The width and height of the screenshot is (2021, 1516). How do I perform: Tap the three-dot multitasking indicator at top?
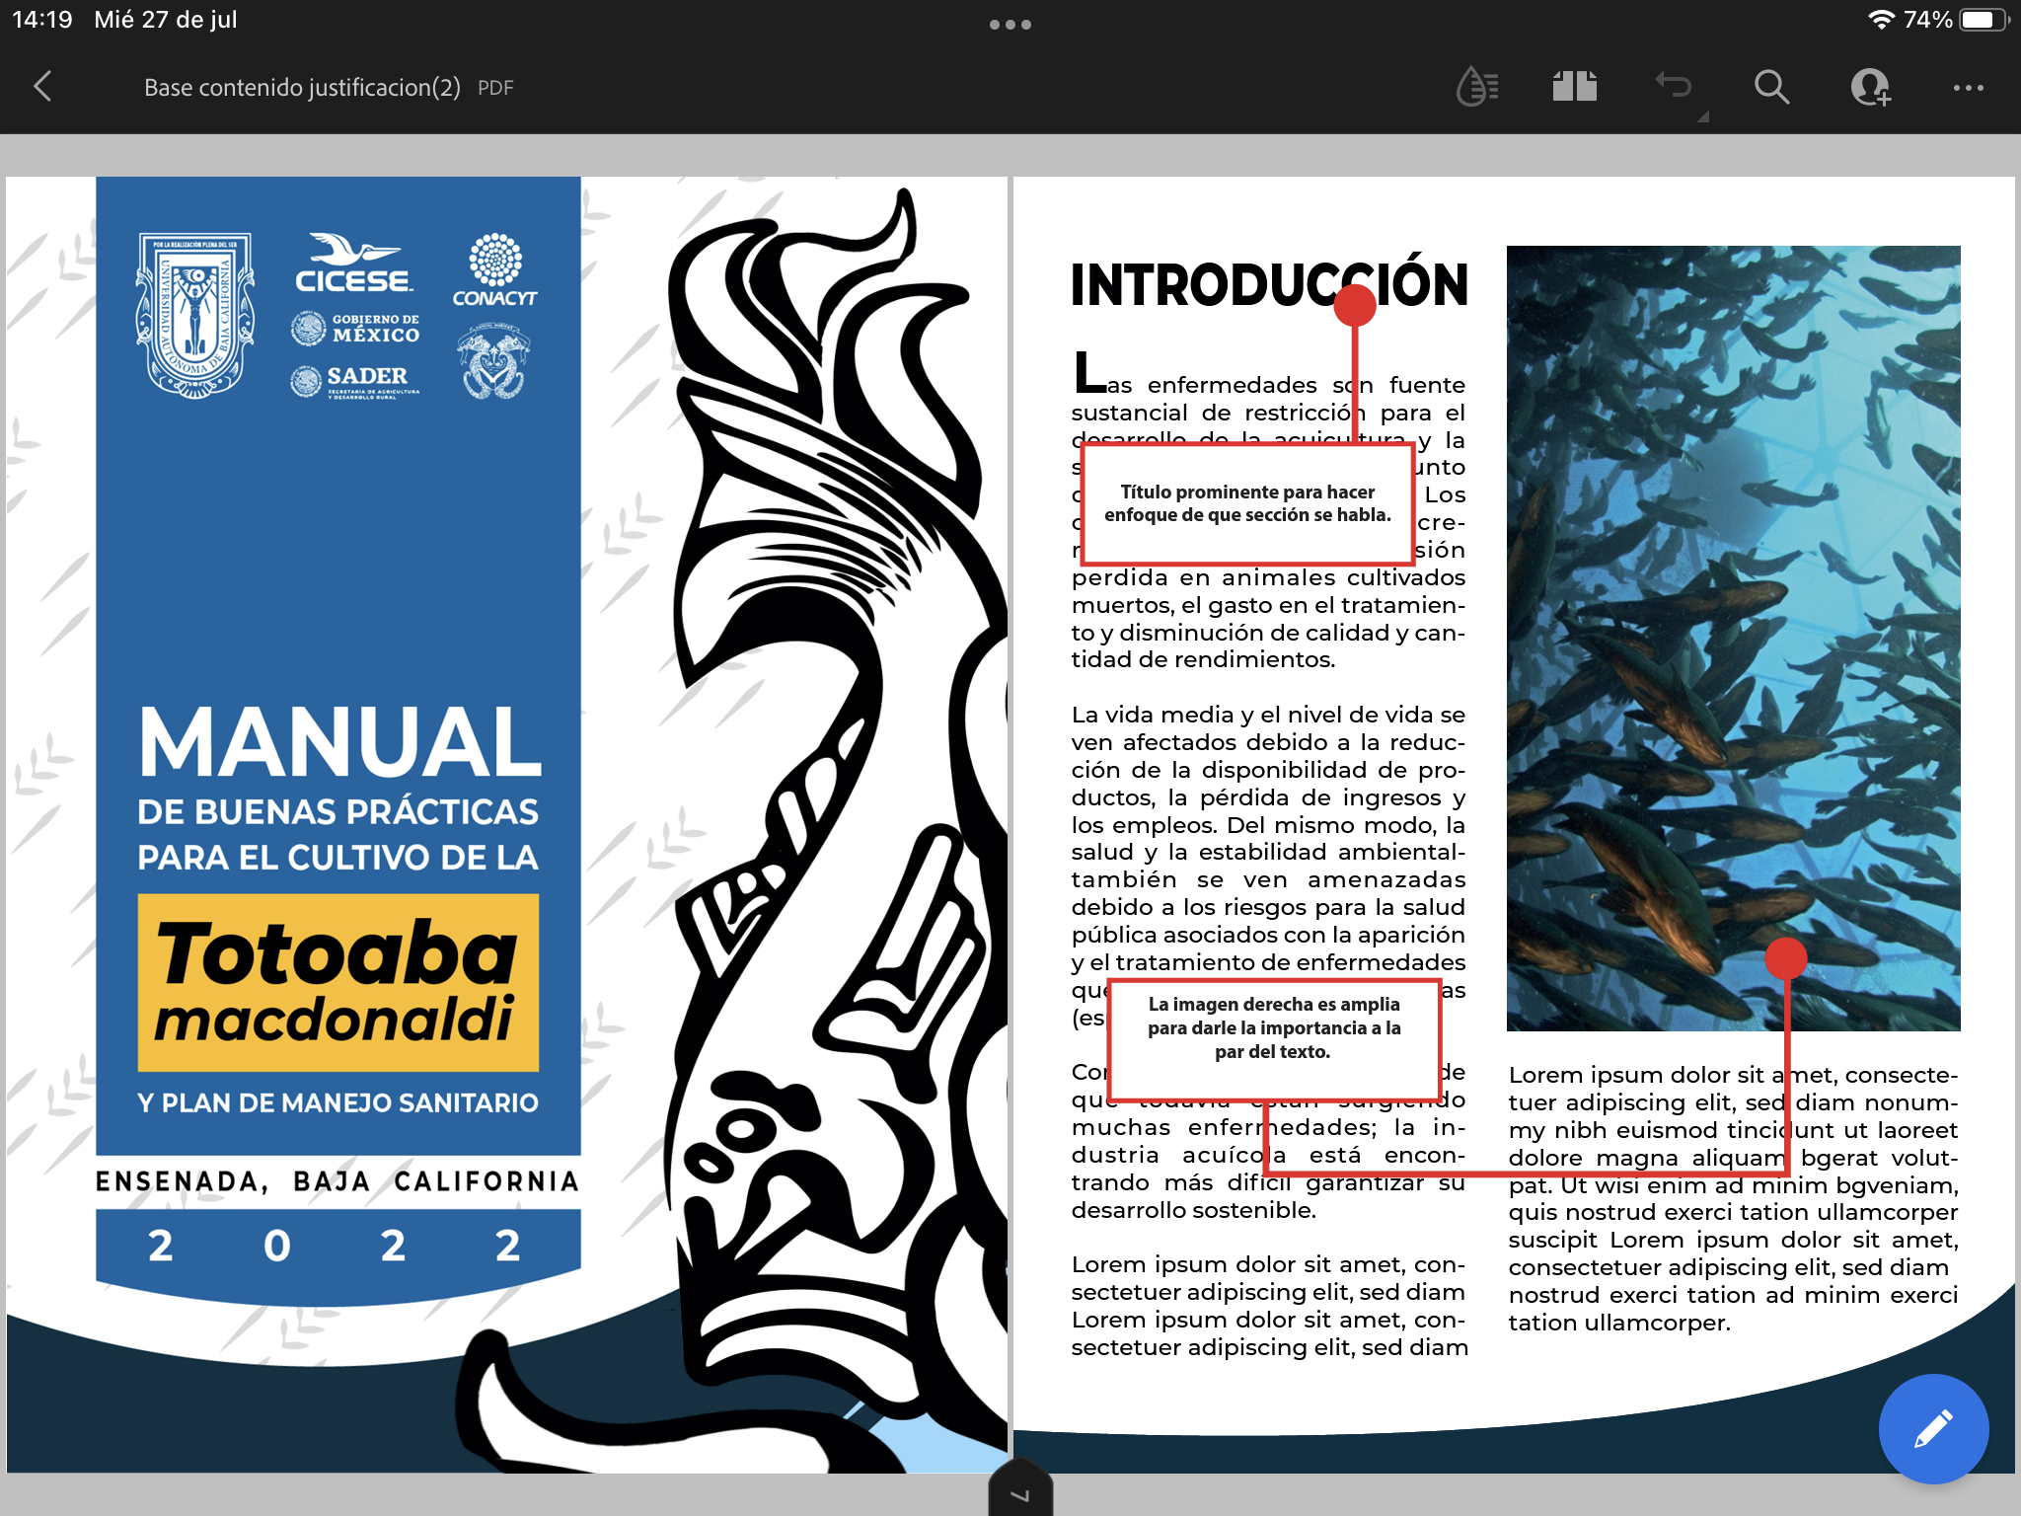point(1010,25)
